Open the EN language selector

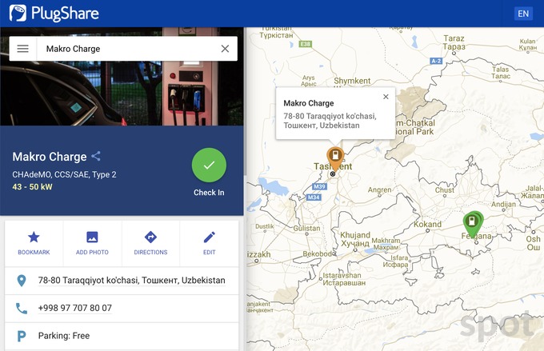[x=523, y=14]
